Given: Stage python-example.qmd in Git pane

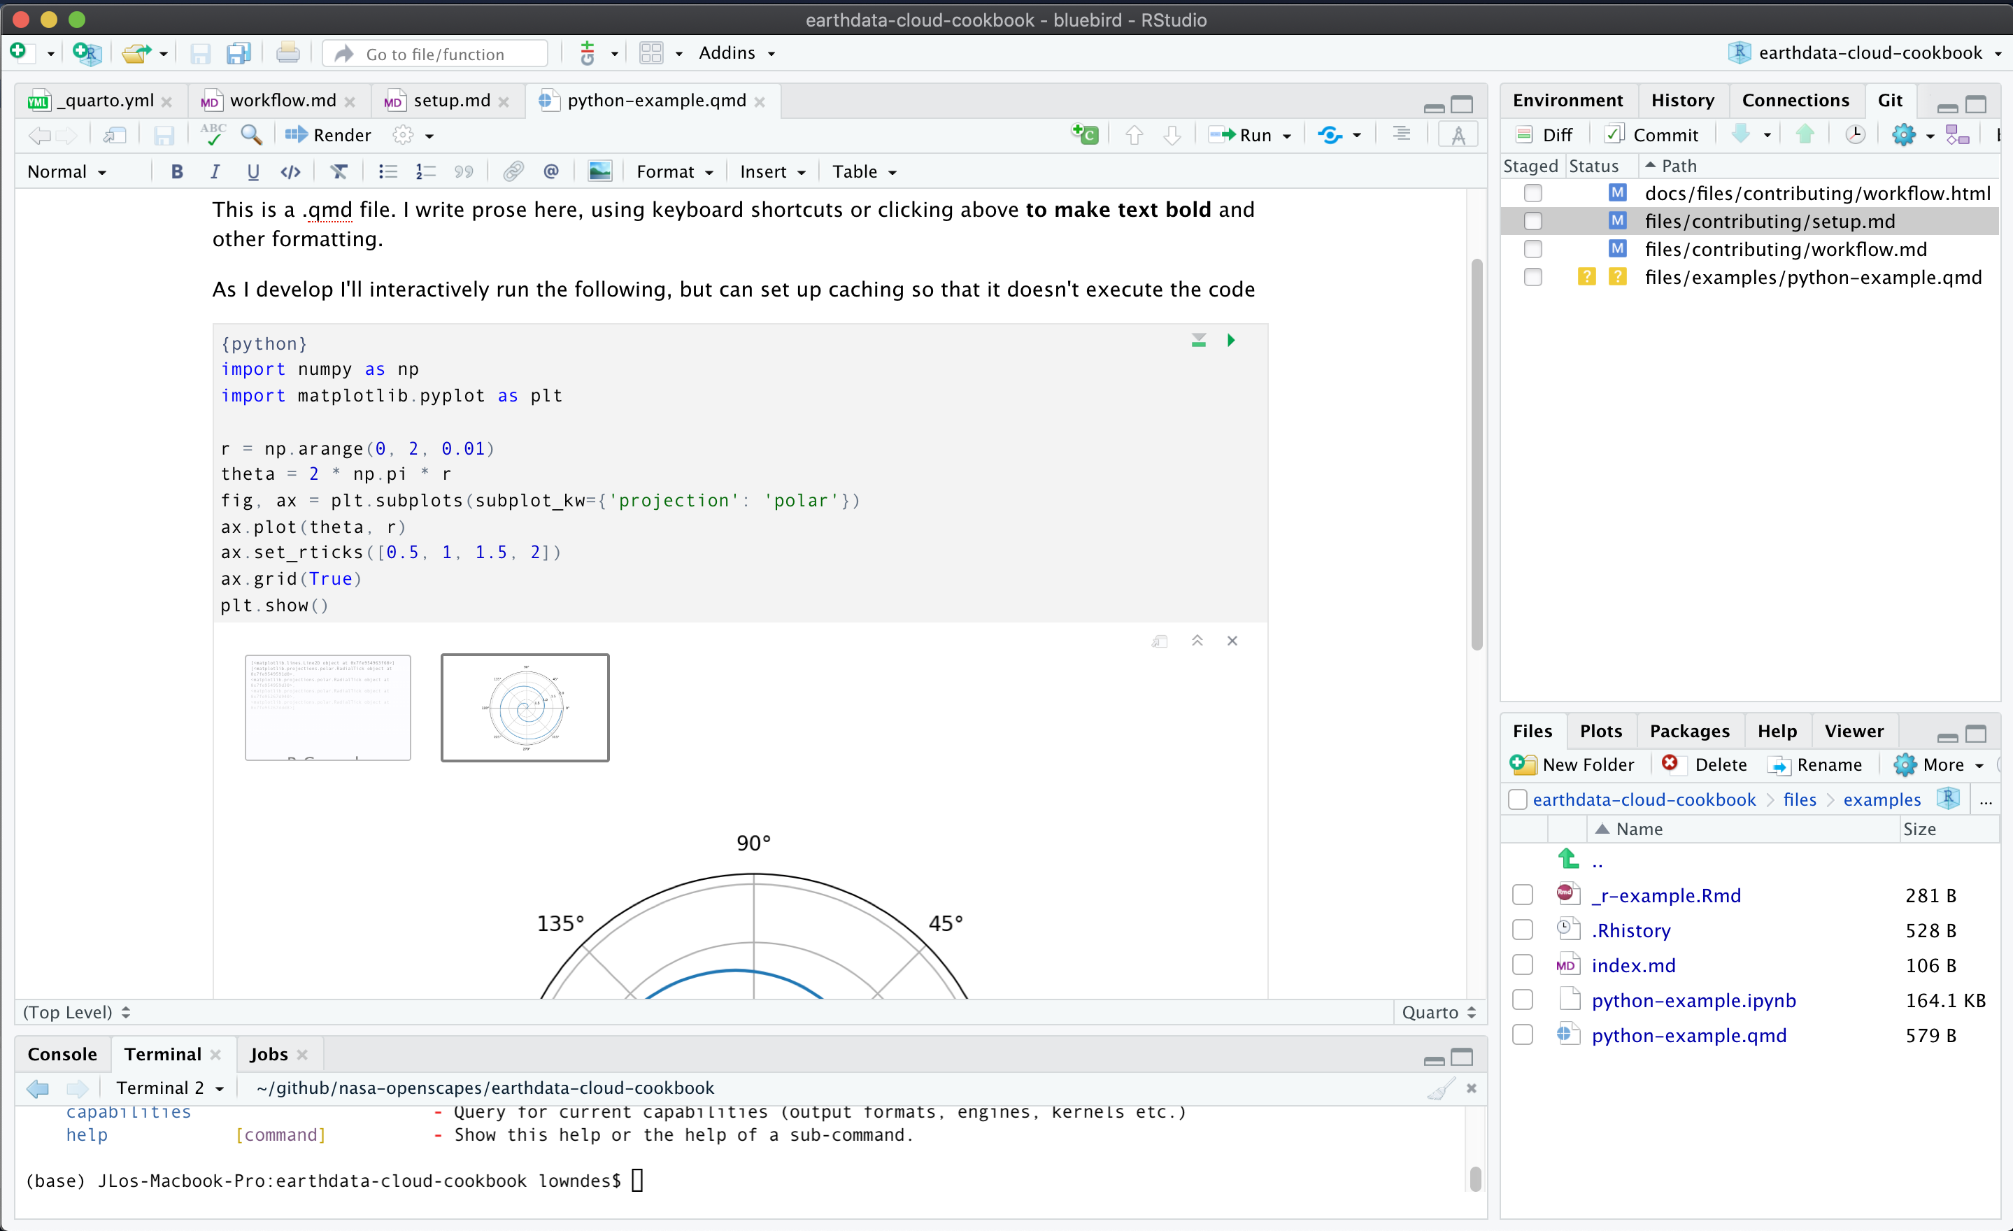Looking at the screenshot, I should click(x=1532, y=278).
